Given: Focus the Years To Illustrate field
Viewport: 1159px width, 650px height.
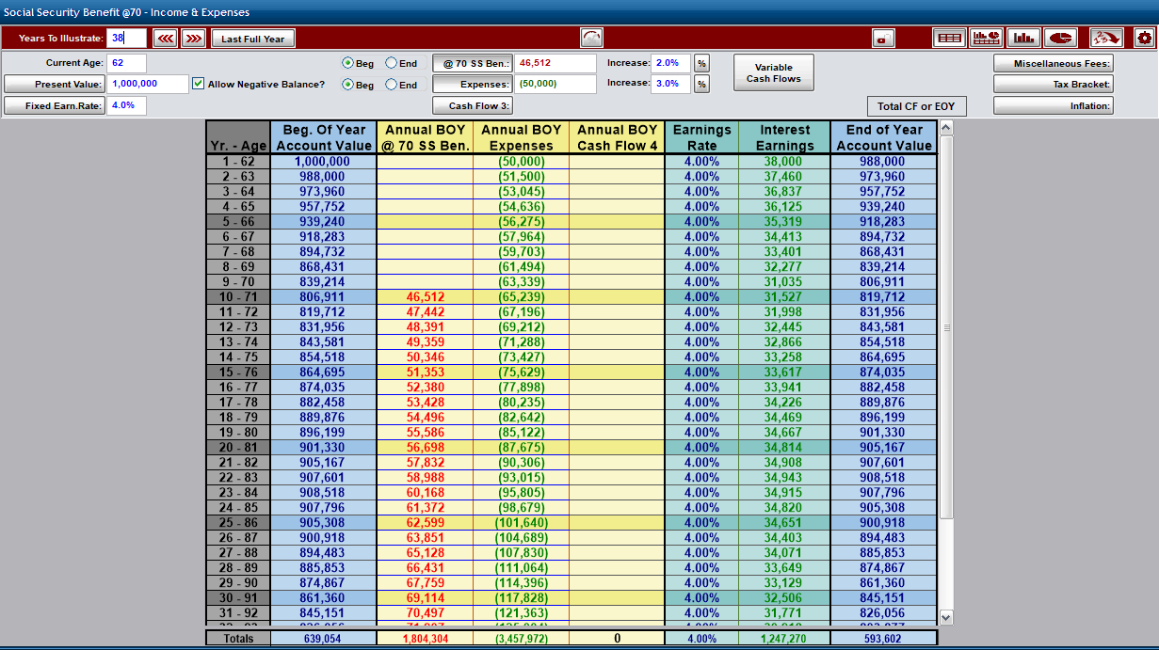Looking at the screenshot, I should (x=127, y=39).
